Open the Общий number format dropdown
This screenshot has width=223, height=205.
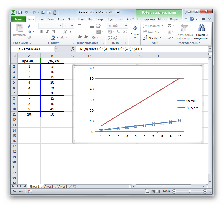126,26
